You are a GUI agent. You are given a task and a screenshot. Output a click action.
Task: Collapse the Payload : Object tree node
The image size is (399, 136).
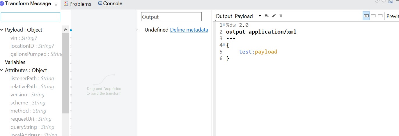(2, 30)
